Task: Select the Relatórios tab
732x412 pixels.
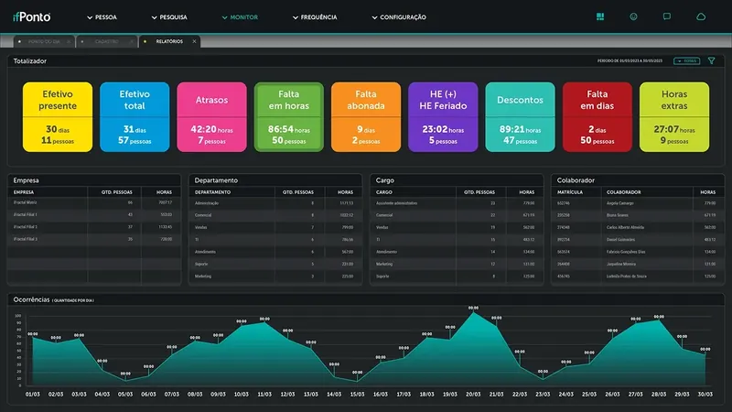Action: 169,41
